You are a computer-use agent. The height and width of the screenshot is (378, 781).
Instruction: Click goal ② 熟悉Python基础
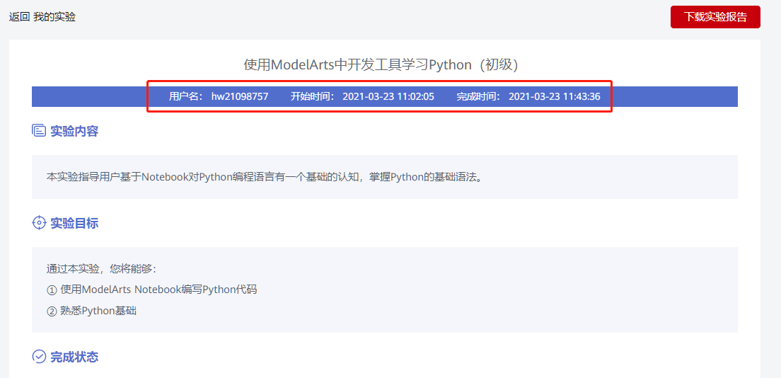[92, 311]
